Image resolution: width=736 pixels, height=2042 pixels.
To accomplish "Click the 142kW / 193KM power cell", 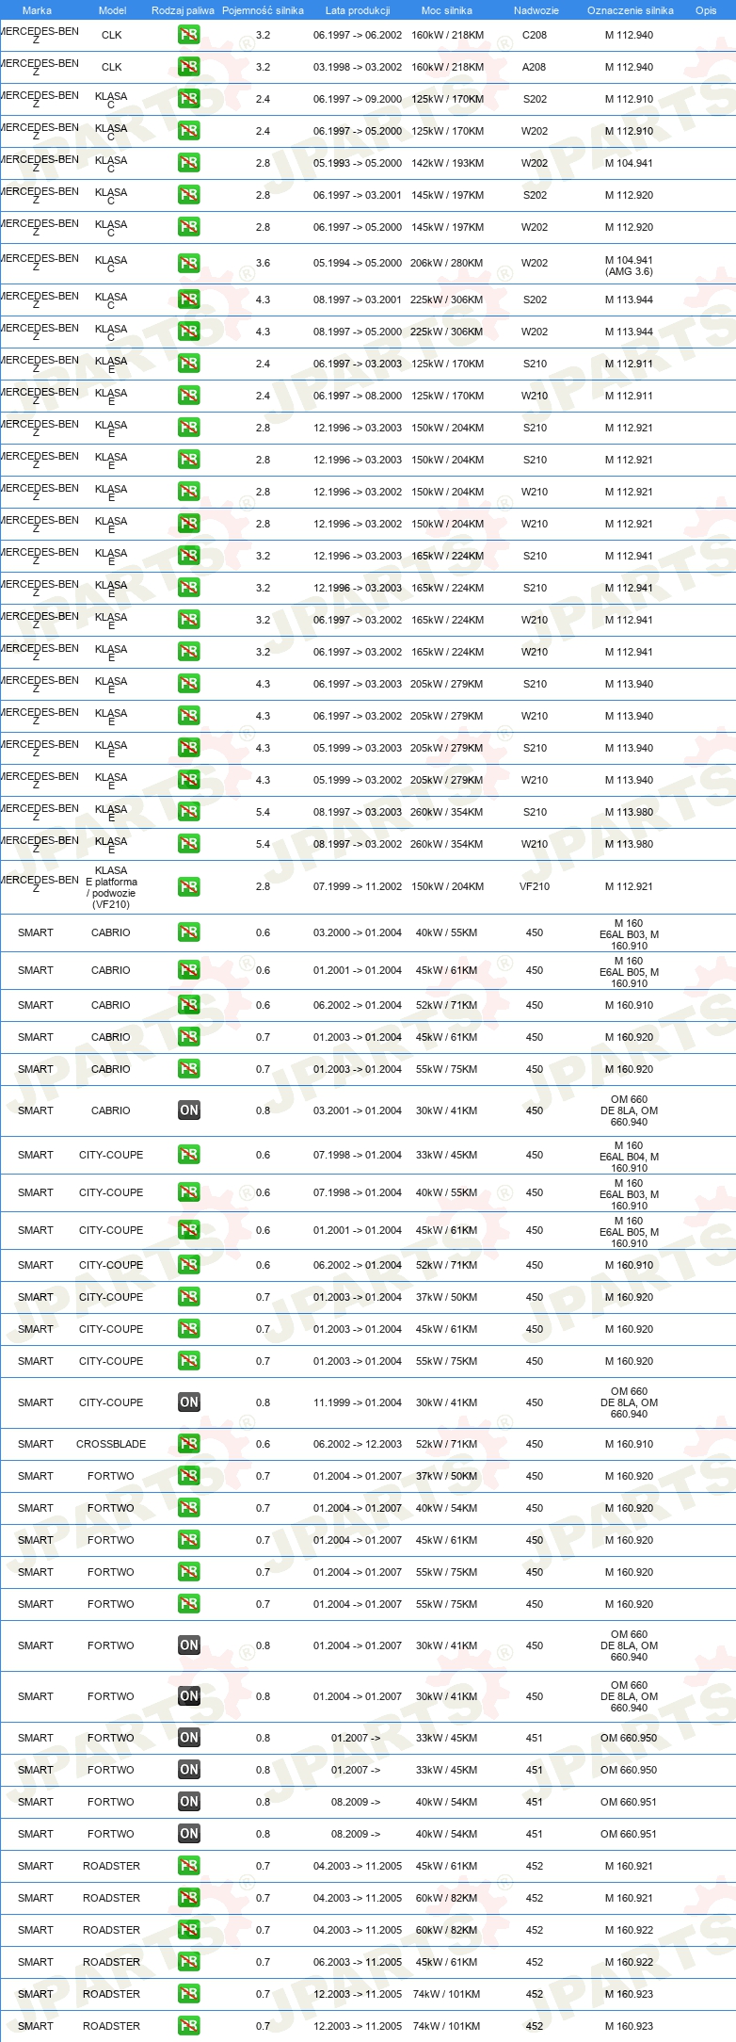I will click(448, 163).
